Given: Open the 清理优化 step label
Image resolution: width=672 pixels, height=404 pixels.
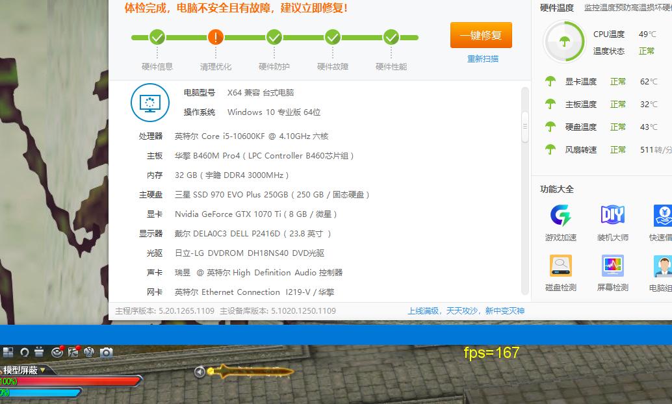Looking at the screenshot, I should coord(216,66).
